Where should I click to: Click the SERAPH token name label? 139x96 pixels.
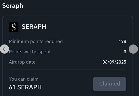coord(34,27)
